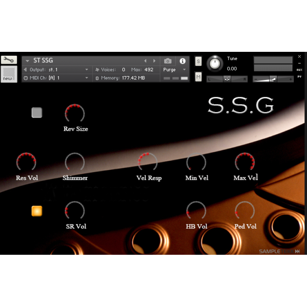Minimize the instrument header view
The width and height of the screenshot is (307, 307).
299,63
